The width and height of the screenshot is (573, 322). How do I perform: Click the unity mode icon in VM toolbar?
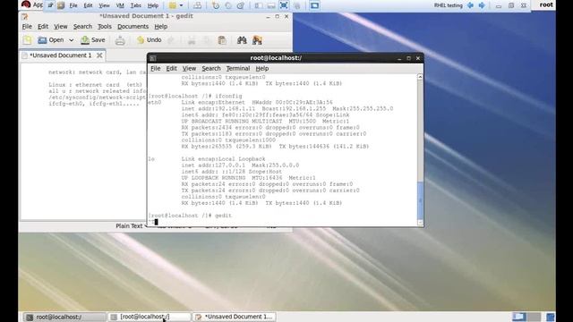(x=297, y=5)
